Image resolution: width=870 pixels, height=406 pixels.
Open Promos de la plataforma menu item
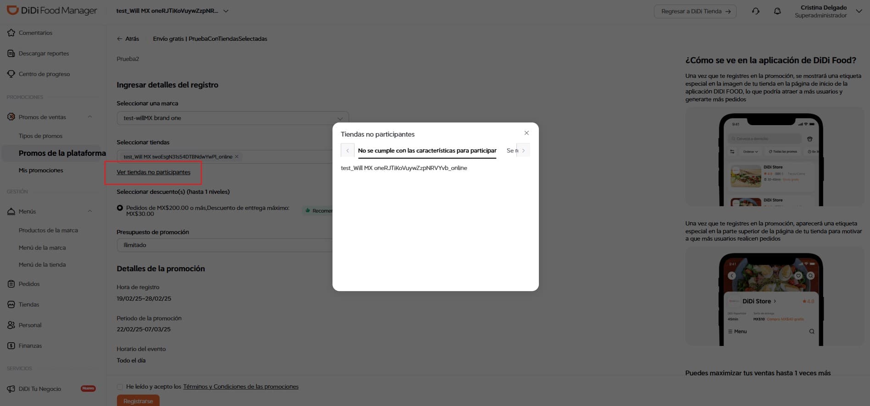[62, 153]
